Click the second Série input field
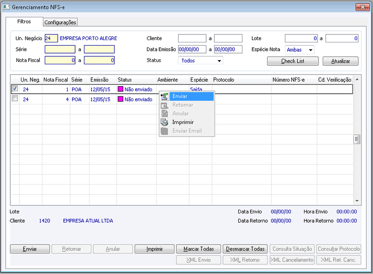Image resolution: width=373 pixels, height=274 pixels. point(99,49)
